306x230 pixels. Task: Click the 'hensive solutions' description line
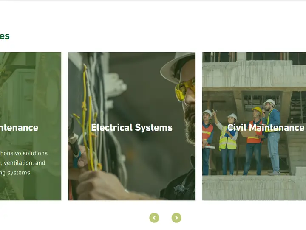pyautogui.click(x=24, y=153)
